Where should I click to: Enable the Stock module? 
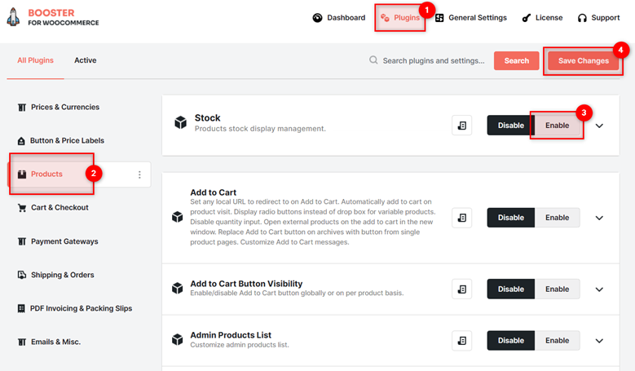coord(558,126)
